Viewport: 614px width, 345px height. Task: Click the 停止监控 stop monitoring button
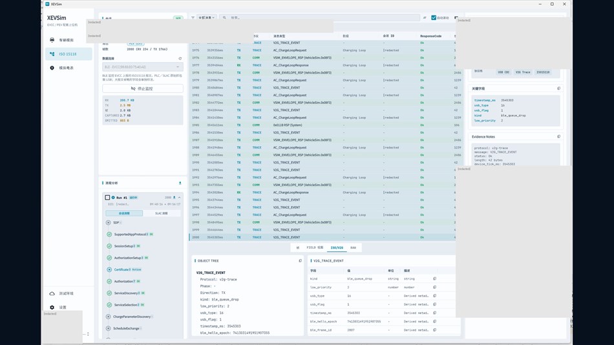[x=143, y=89]
